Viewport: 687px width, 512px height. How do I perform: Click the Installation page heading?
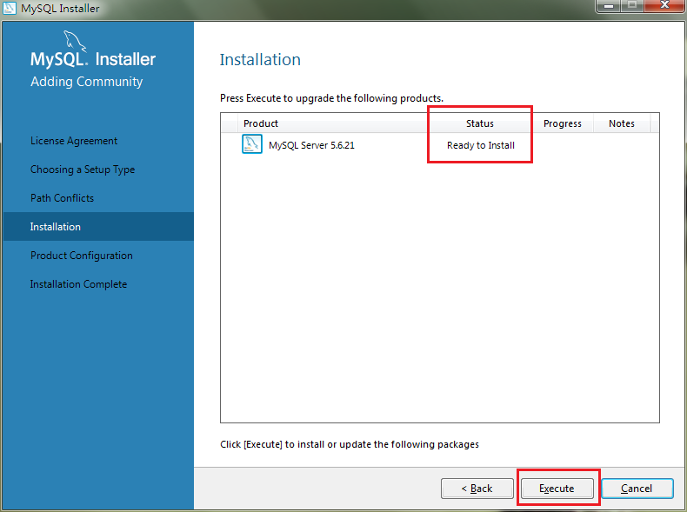coord(260,60)
